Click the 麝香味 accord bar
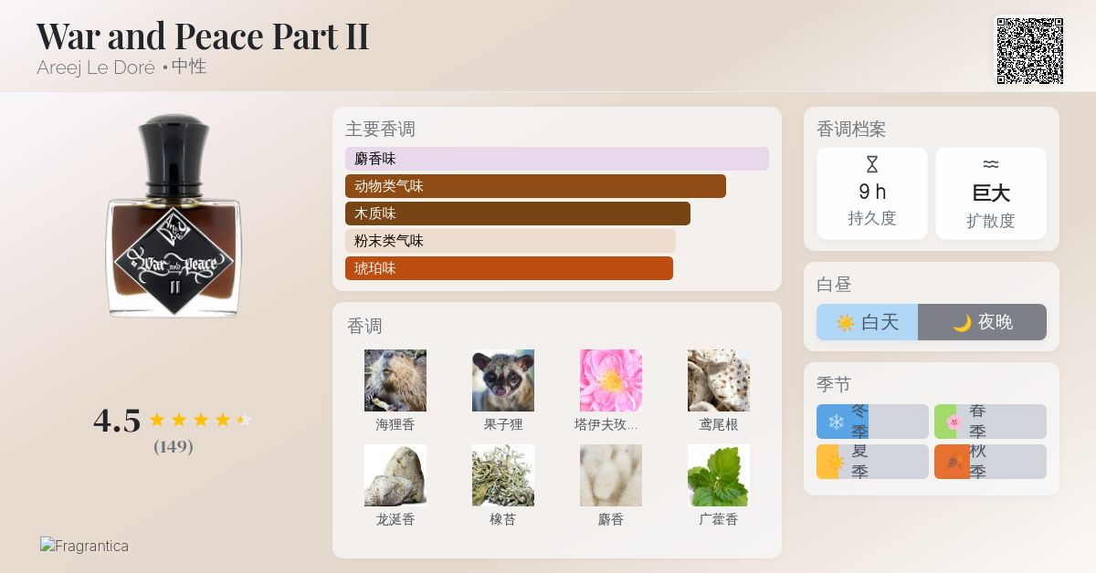 pyautogui.click(x=555, y=158)
